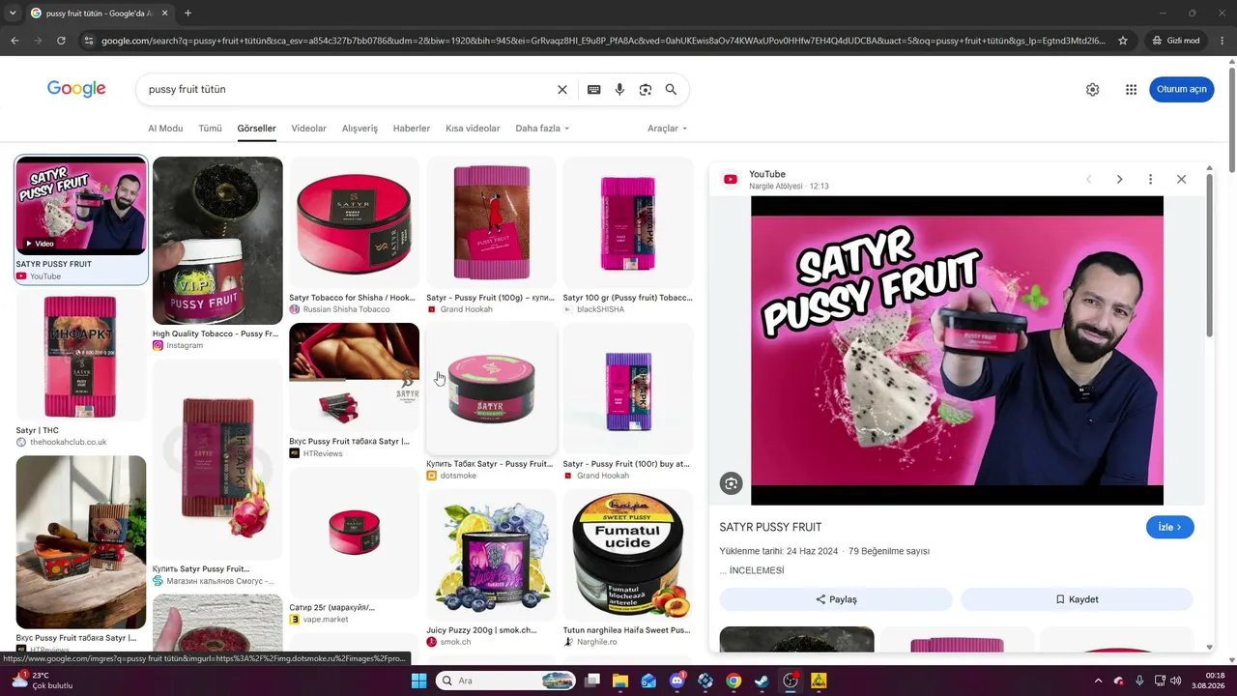Viewport: 1237px width, 696px height.
Task: Click the Windows taskbar search box
Action: point(505,681)
